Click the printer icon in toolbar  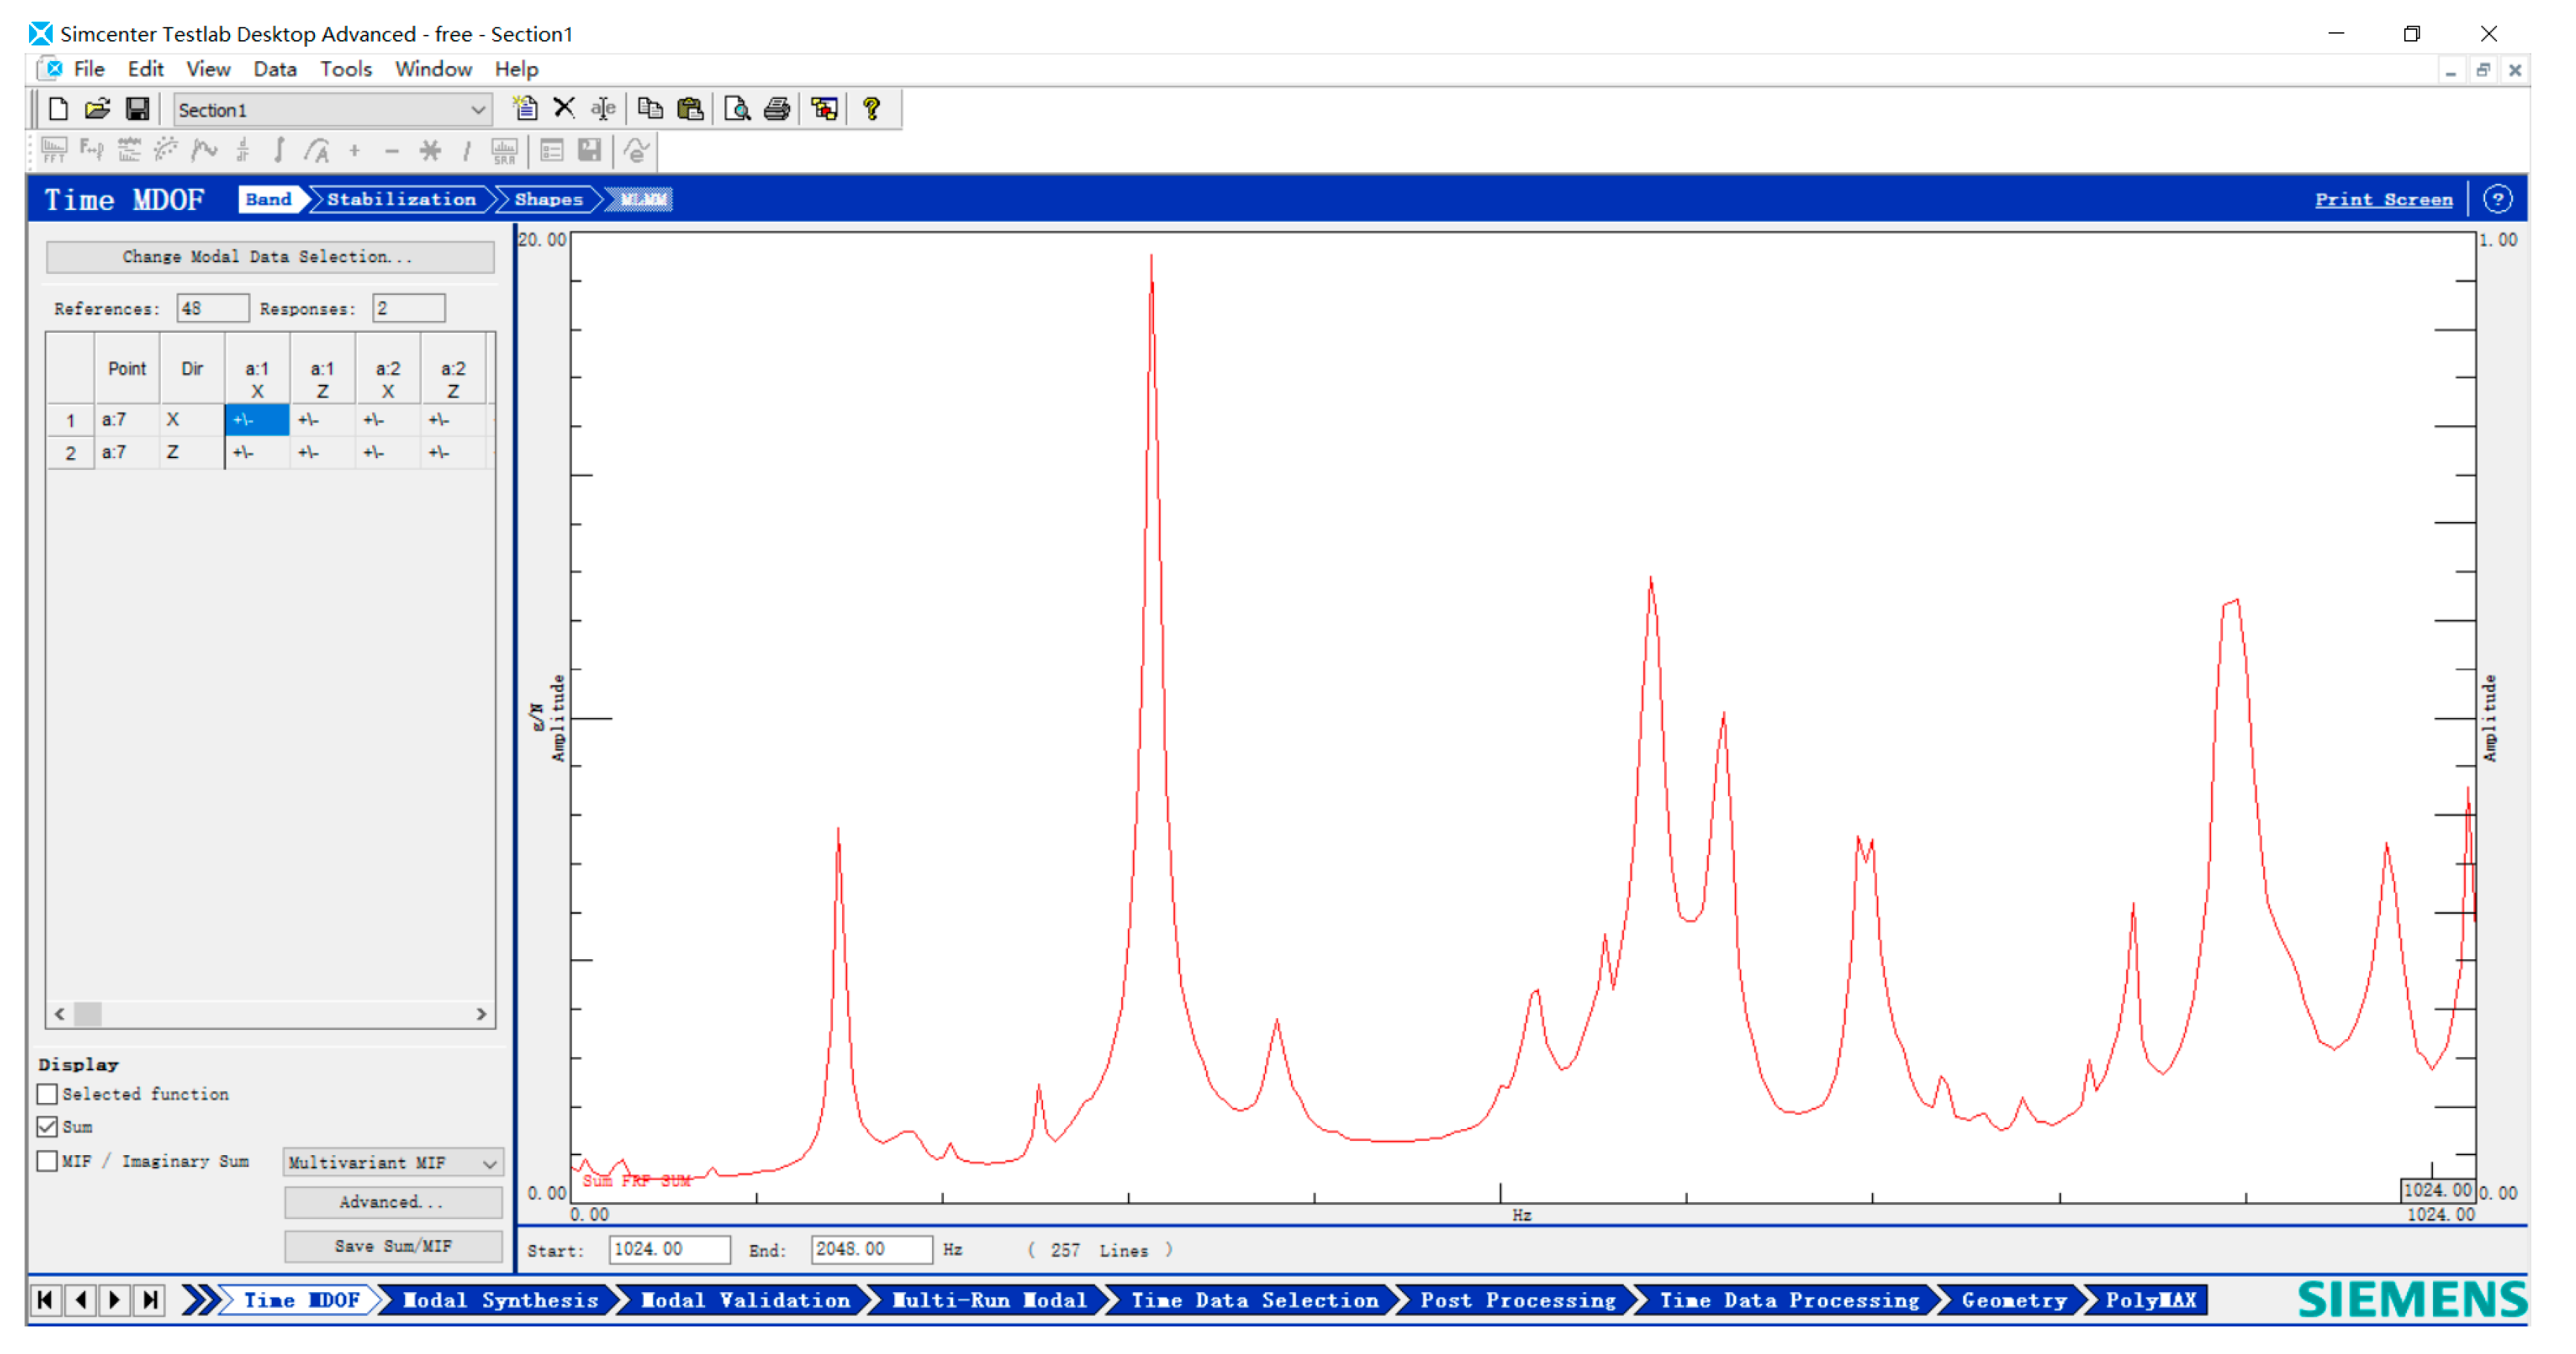pyautogui.click(x=777, y=109)
